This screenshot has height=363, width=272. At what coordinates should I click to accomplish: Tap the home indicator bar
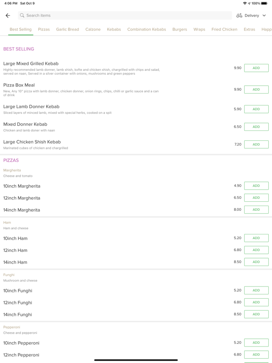[136, 360]
